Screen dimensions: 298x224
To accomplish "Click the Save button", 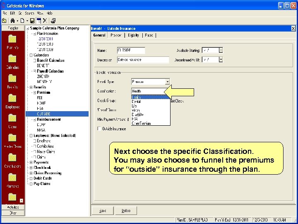I will click(103, 211).
